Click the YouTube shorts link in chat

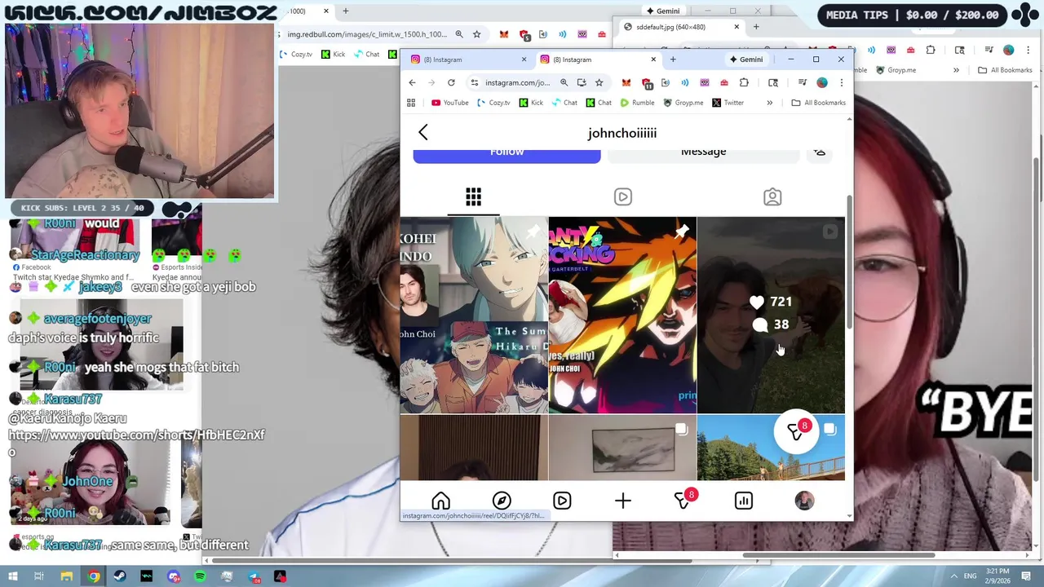point(136,443)
